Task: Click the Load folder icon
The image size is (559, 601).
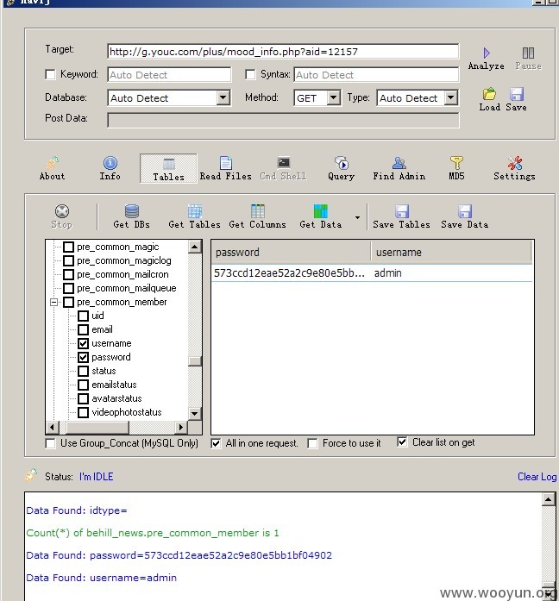Action: tap(489, 94)
